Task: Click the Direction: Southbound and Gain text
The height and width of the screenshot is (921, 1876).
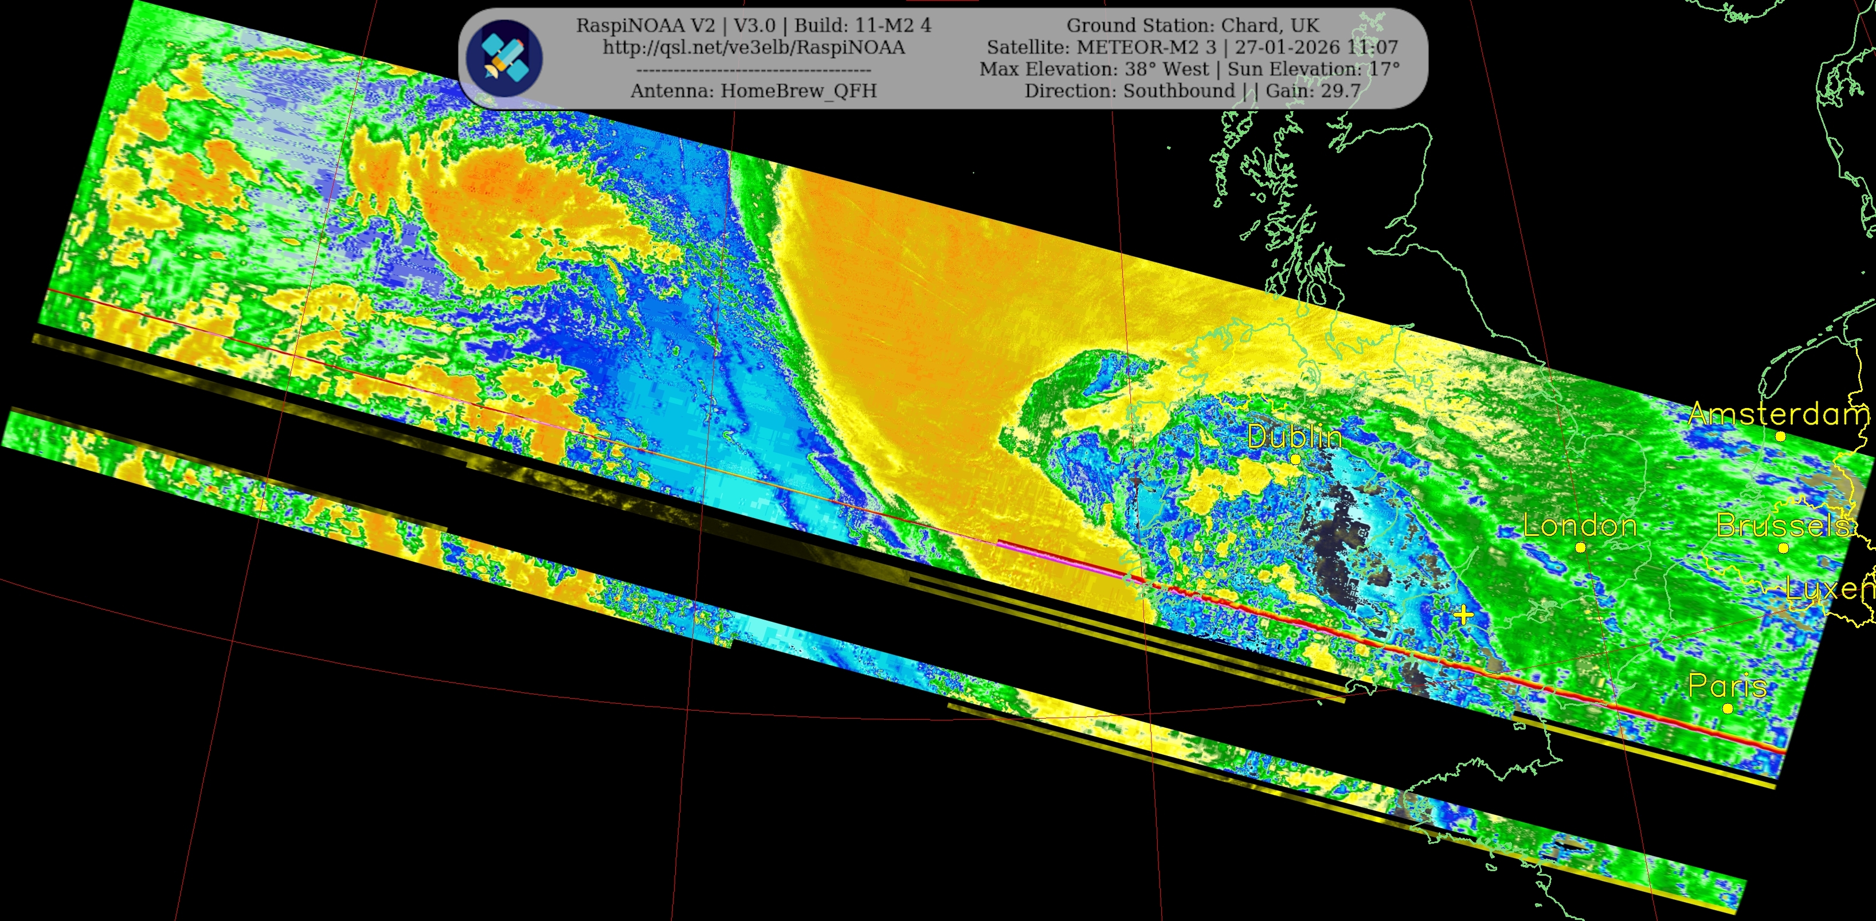Action: coord(1192,91)
